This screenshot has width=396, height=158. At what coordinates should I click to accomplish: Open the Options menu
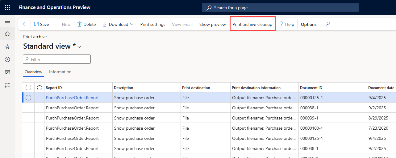[x=309, y=24]
